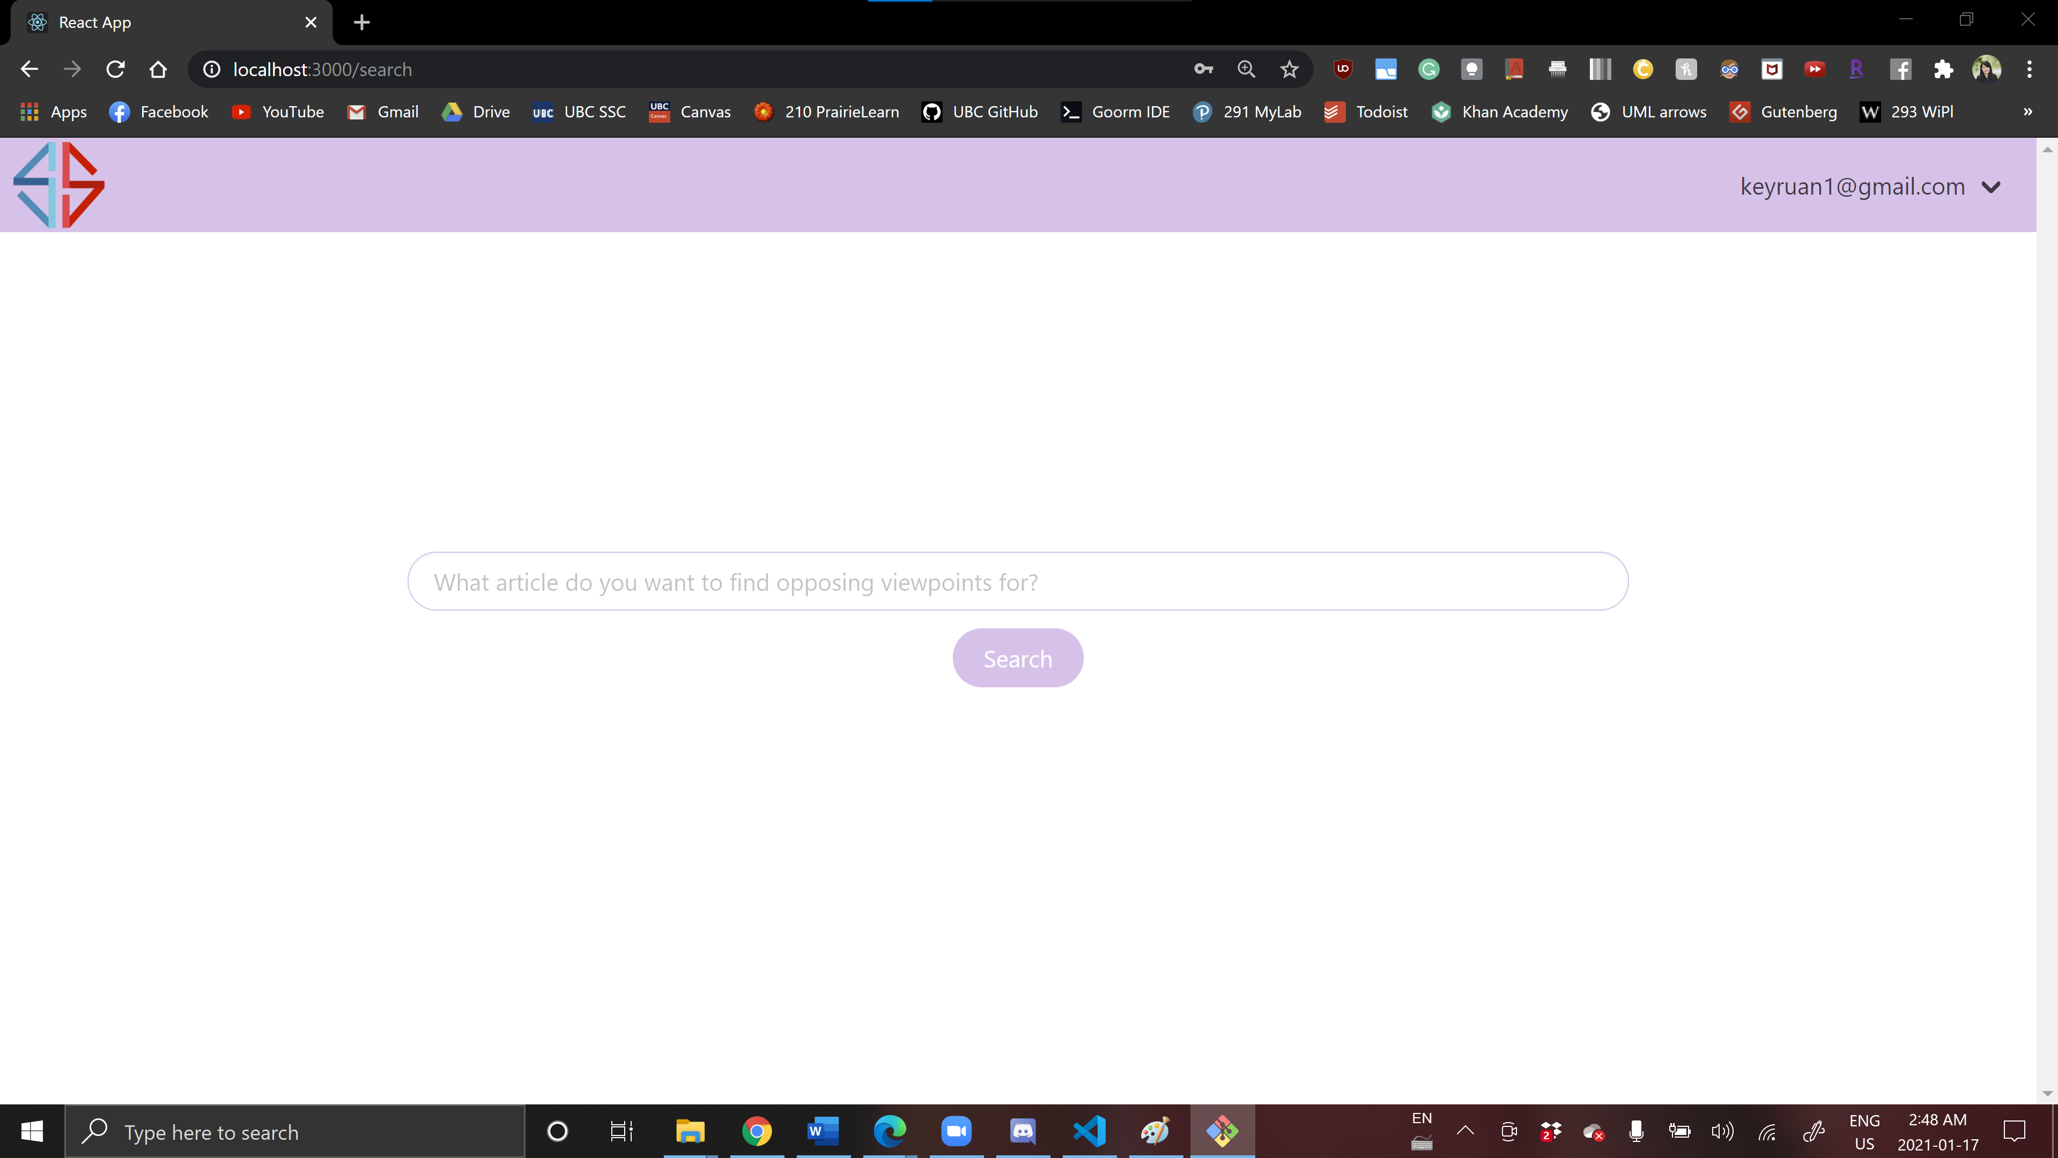Click the zoom magnifier icon in the address bar

[1246, 70]
